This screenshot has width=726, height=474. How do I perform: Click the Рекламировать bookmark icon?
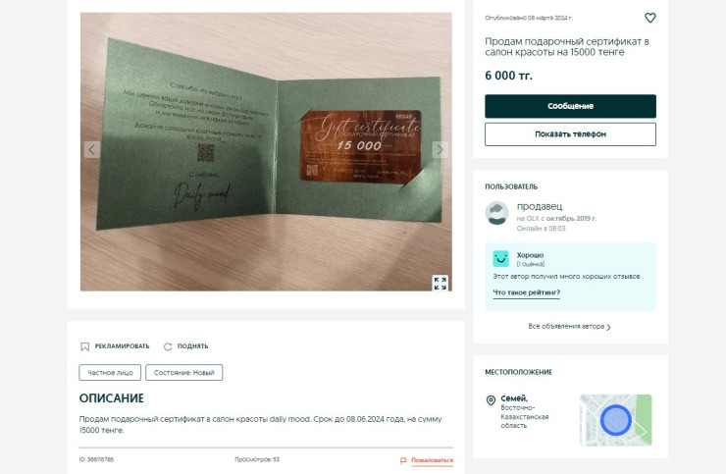[x=84, y=346]
